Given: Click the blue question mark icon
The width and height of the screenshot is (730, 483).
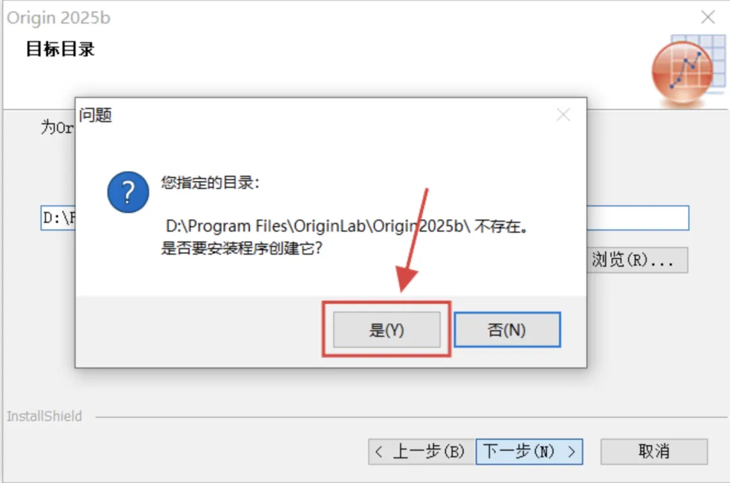Looking at the screenshot, I should point(128,192).
